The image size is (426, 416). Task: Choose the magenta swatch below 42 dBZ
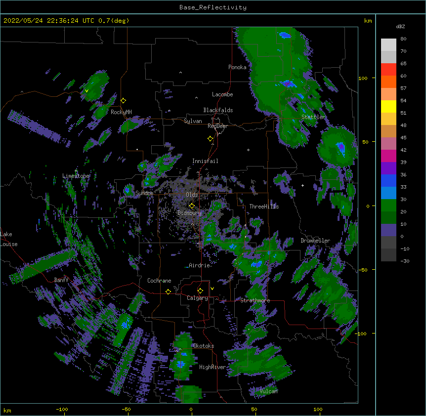click(388, 156)
